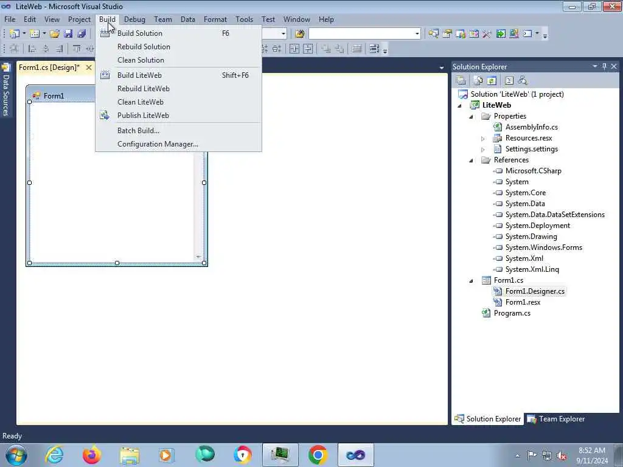The image size is (623, 467).
Task: Open Firefox from the taskbar
Action: (x=91, y=455)
